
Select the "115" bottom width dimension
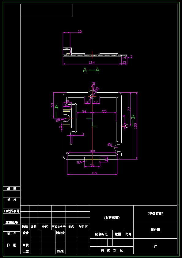94,173
